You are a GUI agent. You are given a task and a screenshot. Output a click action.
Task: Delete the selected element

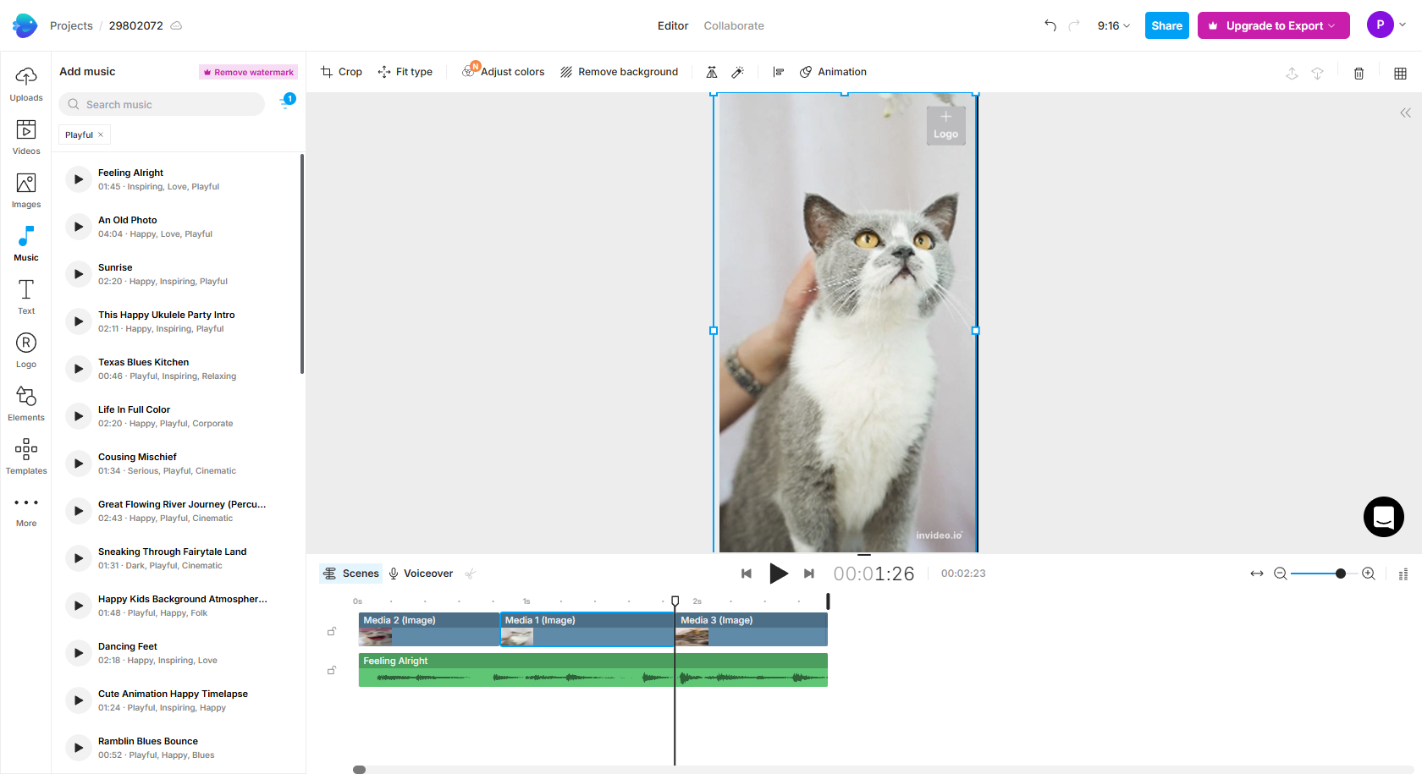[1359, 74]
